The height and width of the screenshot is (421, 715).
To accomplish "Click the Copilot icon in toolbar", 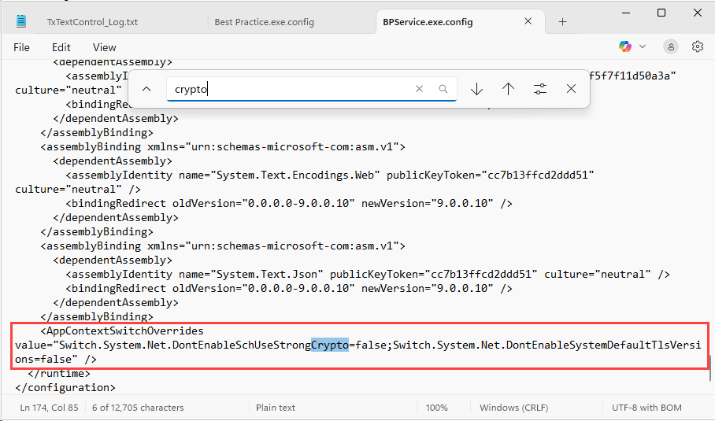I will [625, 47].
